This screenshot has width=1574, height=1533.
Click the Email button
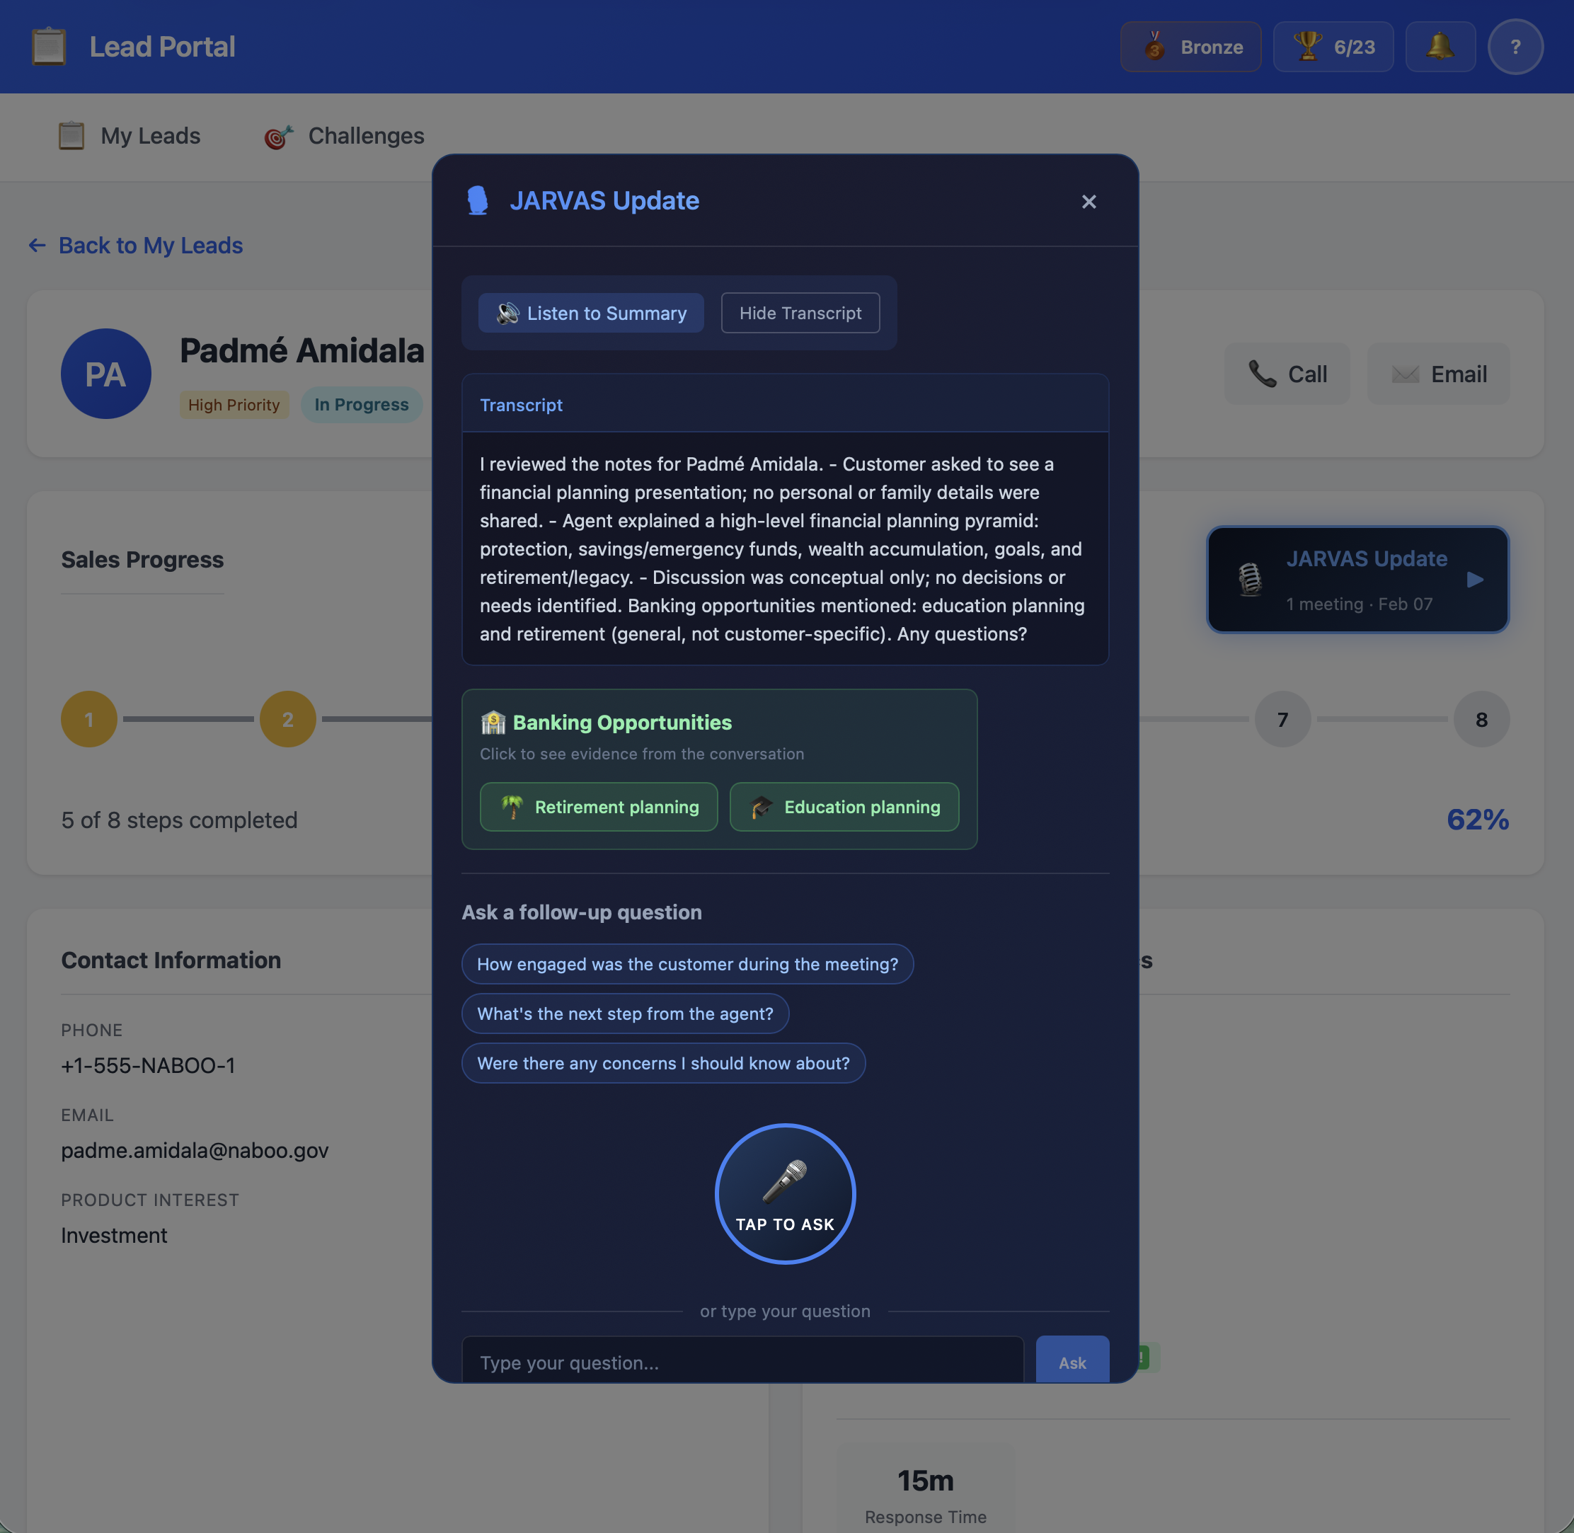[1438, 374]
